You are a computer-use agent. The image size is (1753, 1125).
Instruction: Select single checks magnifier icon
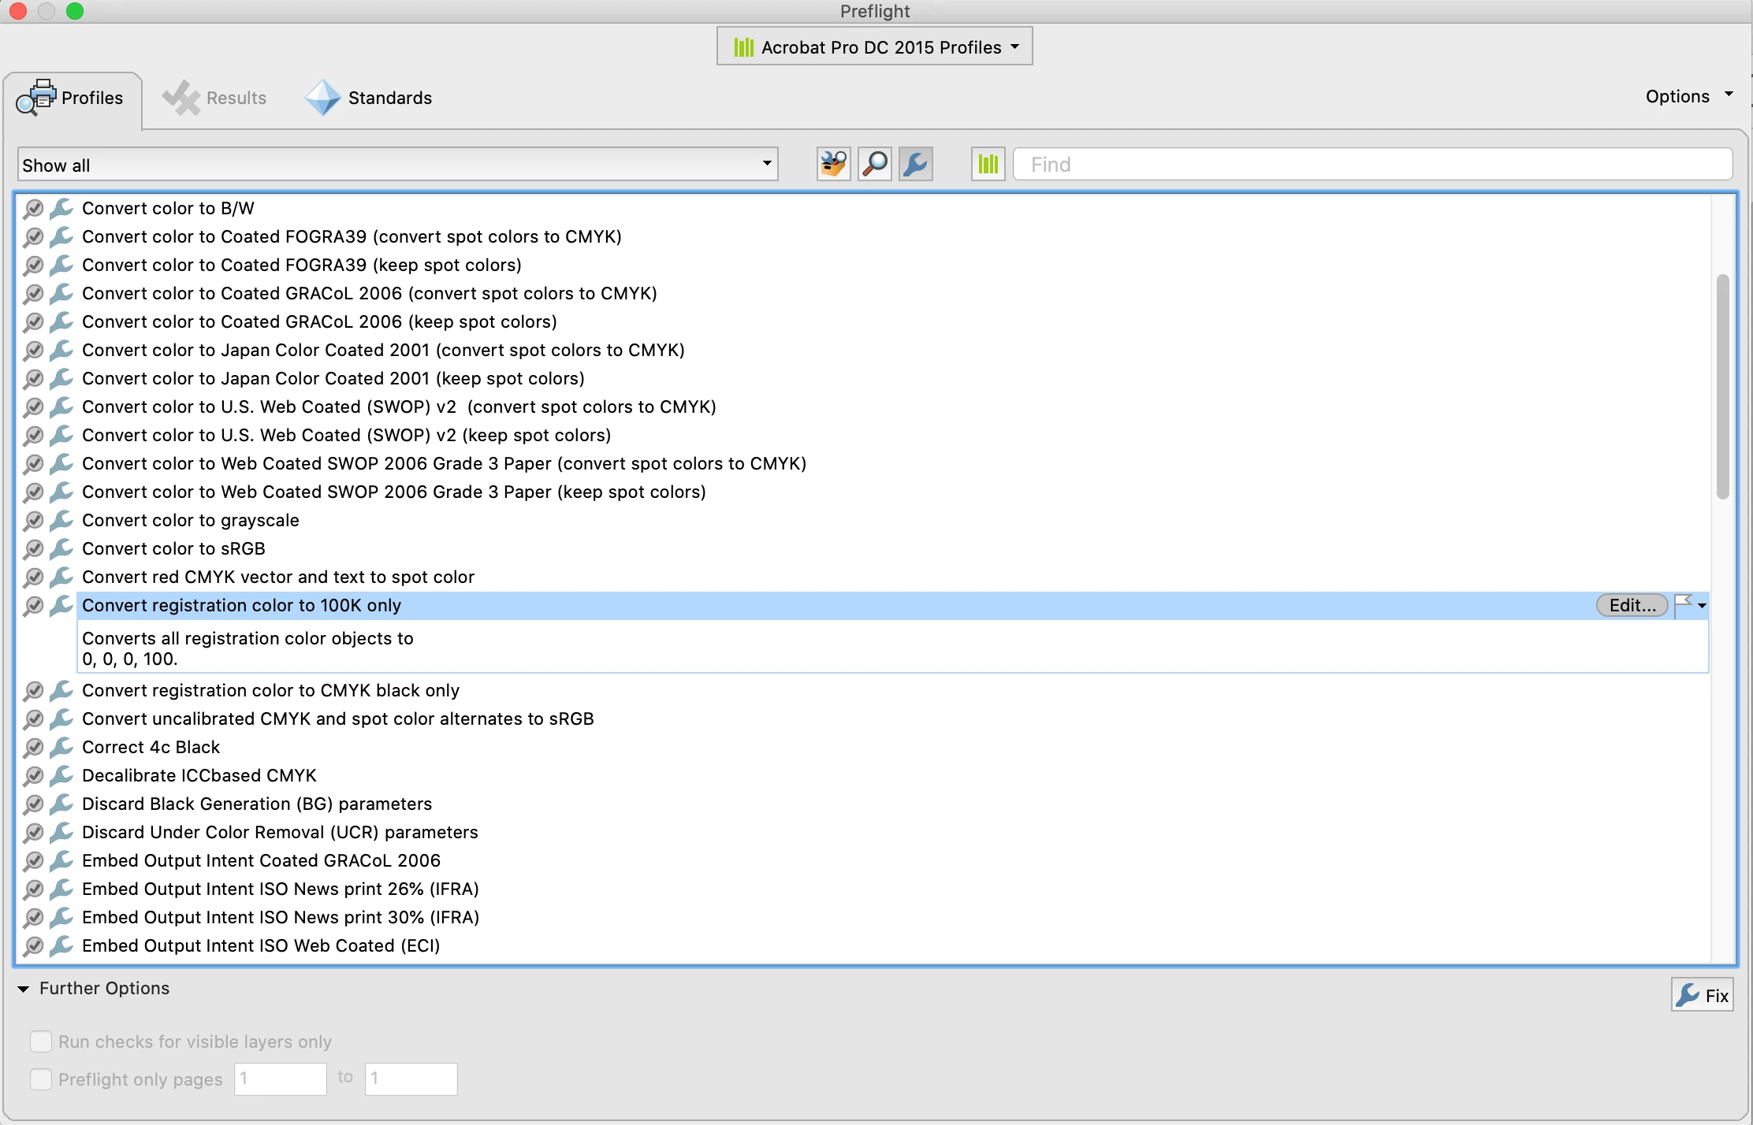[875, 165]
